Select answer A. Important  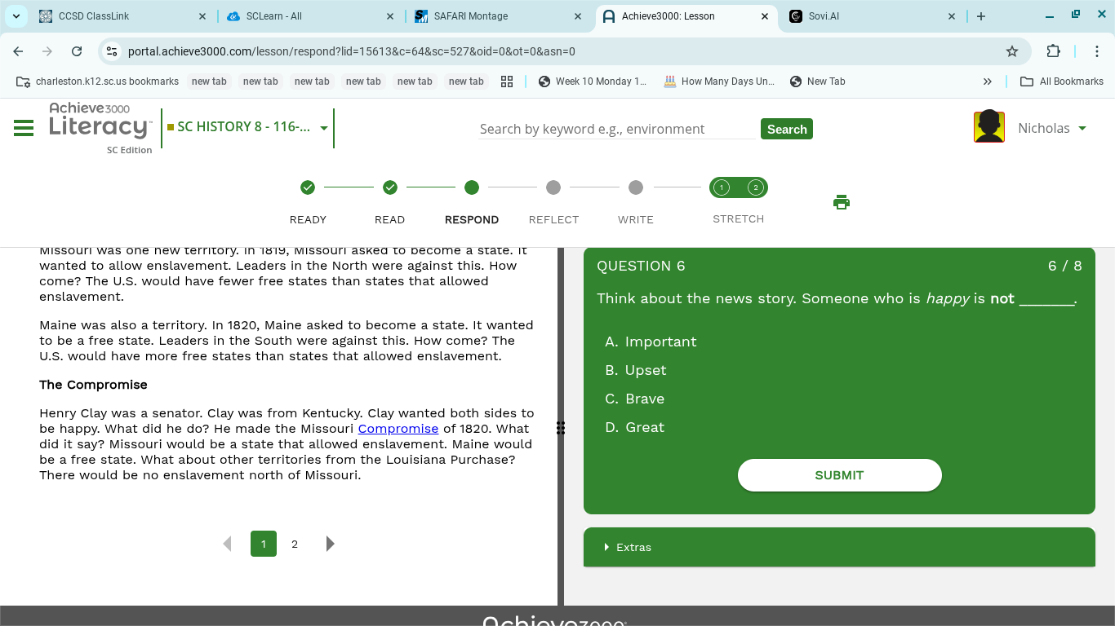click(x=651, y=342)
